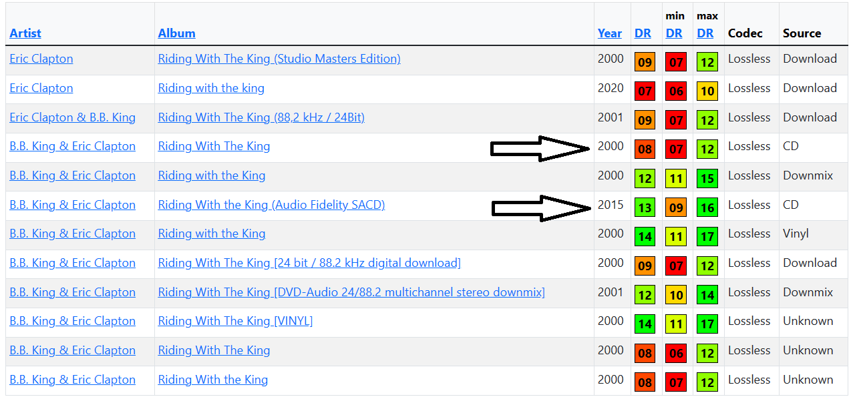Select the year '2020' cell

pos(611,88)
